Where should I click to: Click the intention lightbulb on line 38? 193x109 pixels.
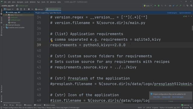(x=52, y=41)
